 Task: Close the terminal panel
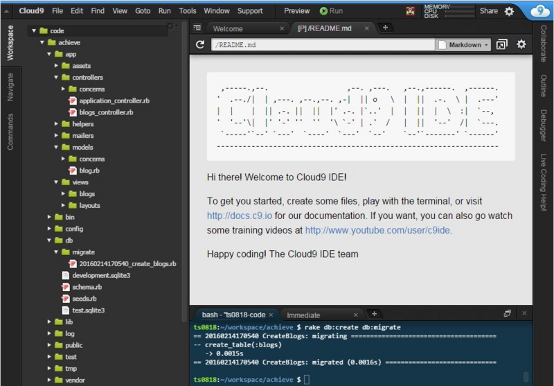click(x=524, y=313)
